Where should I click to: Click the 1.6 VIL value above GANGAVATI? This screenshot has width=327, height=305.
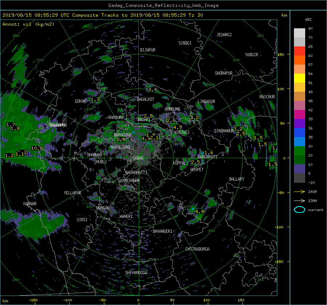tap(209, 153)
